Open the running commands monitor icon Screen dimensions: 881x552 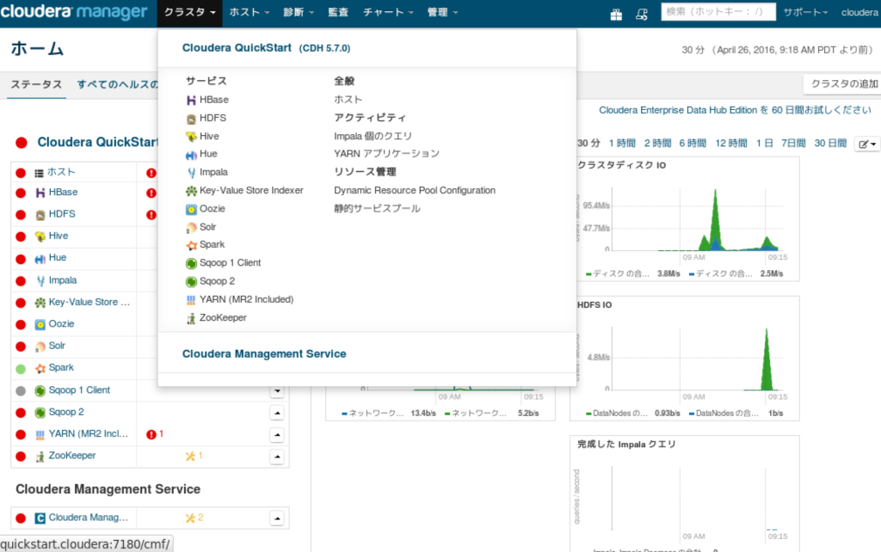642,14
